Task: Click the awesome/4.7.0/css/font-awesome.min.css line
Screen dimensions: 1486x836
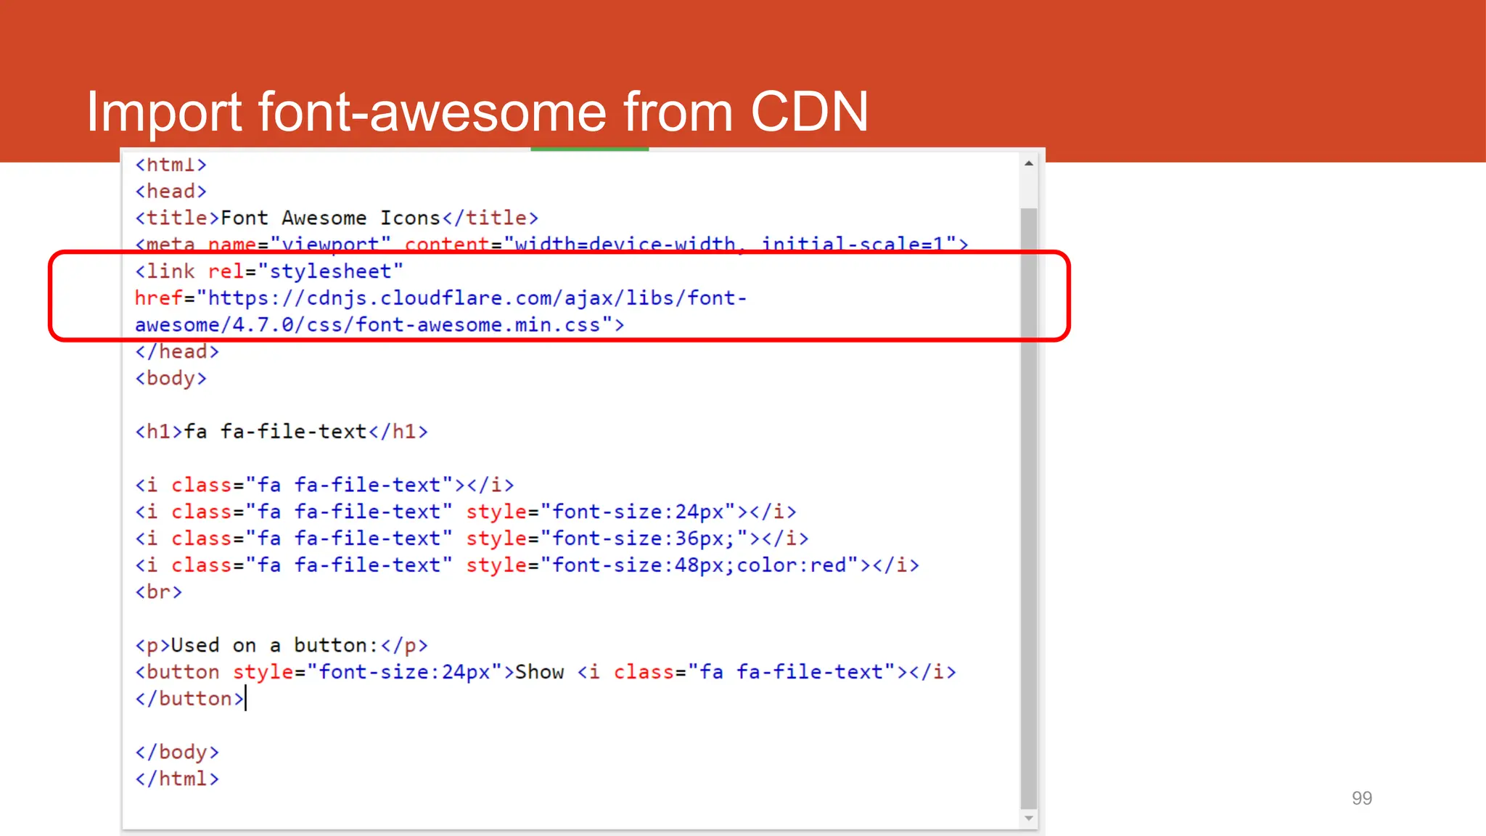Action: click(379, 325)
